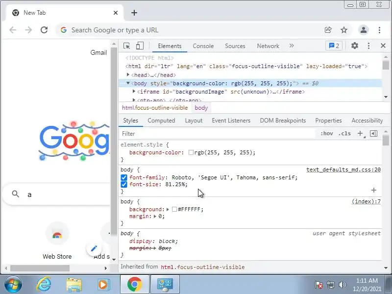
Task: Insert style rule below font-size plus icon
Action: (x=374, y=190)
